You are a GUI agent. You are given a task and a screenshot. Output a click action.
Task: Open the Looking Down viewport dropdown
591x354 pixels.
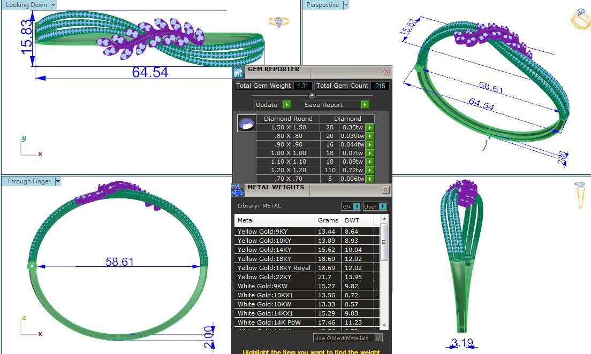click(x=53, y=5)
